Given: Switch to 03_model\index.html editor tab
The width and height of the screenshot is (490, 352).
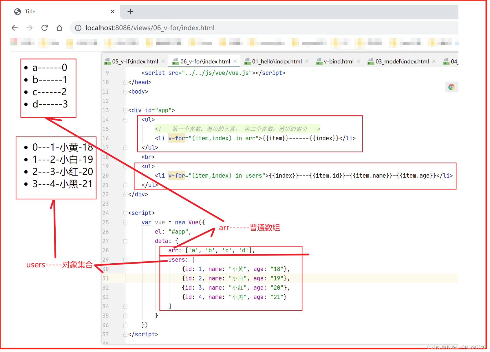Looking at the screenshot, I should point(402,61).
